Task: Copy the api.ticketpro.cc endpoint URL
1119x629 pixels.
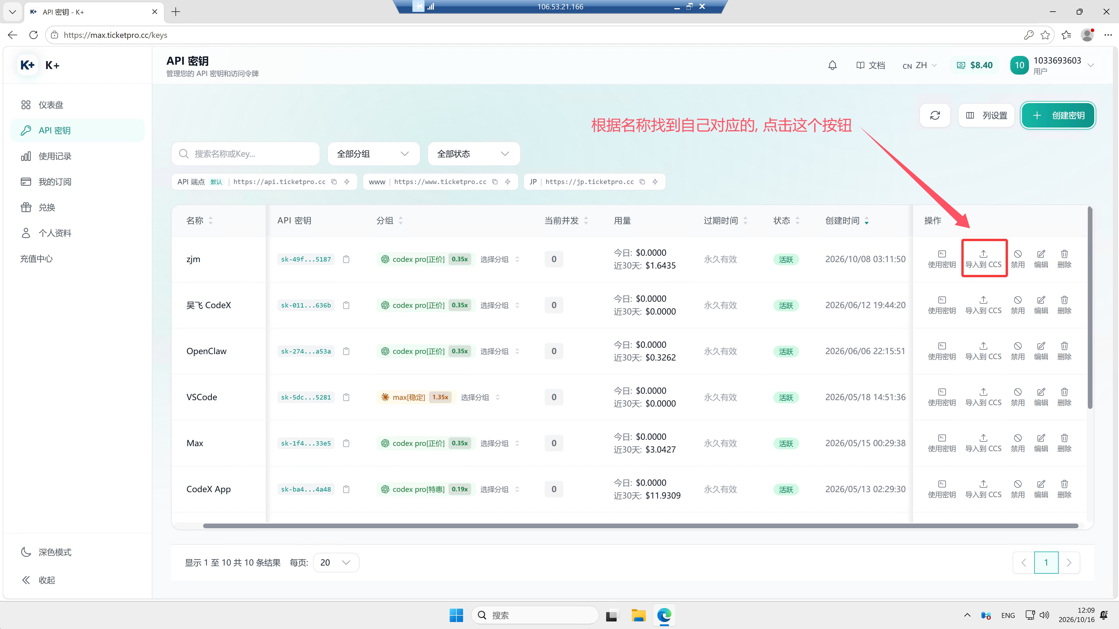Action: 334,182
